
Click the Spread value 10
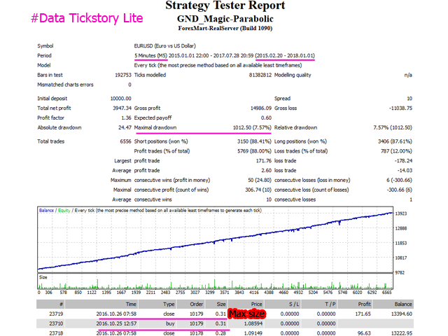(409, 98)
